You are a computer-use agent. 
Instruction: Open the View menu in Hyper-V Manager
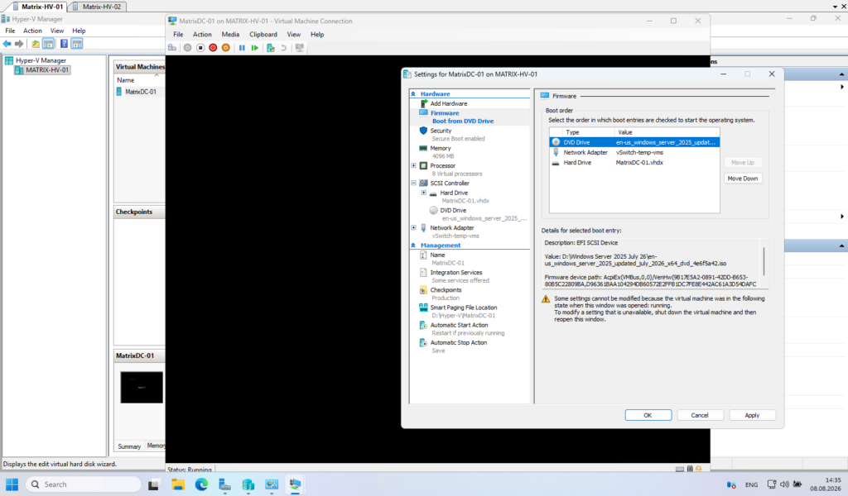coord(57,31)
